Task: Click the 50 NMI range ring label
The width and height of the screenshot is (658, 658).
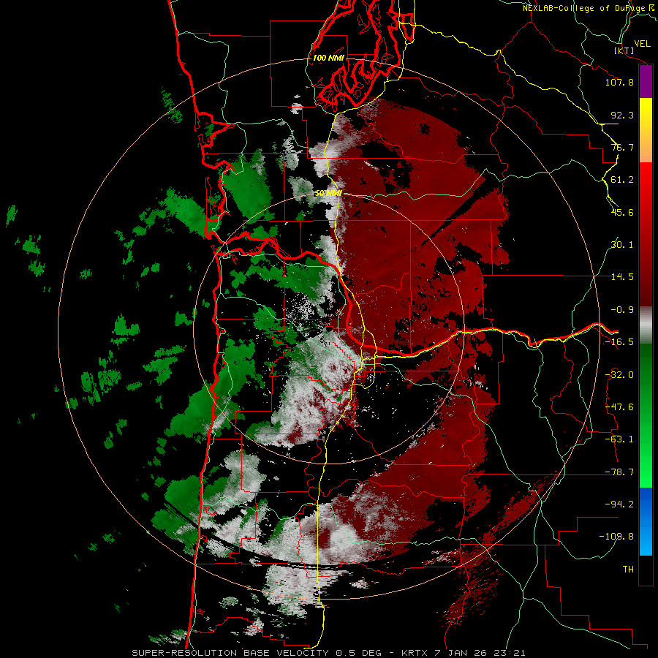Action: (x=328, y=194)
